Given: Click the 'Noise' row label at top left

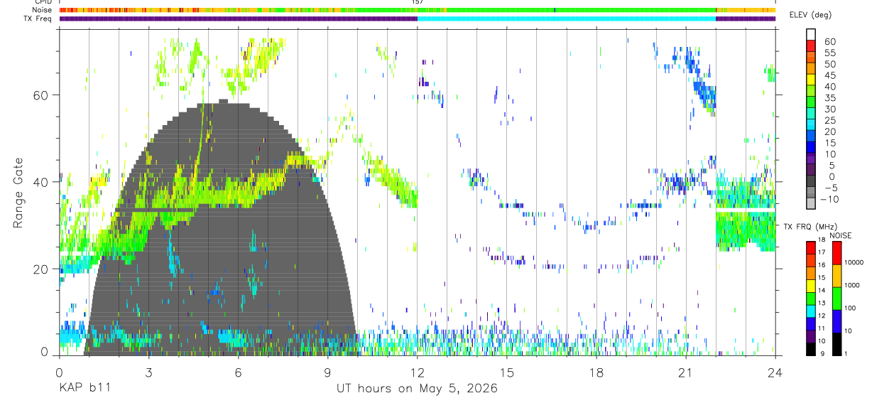Looking at the screenshot, I should (43, 10).
